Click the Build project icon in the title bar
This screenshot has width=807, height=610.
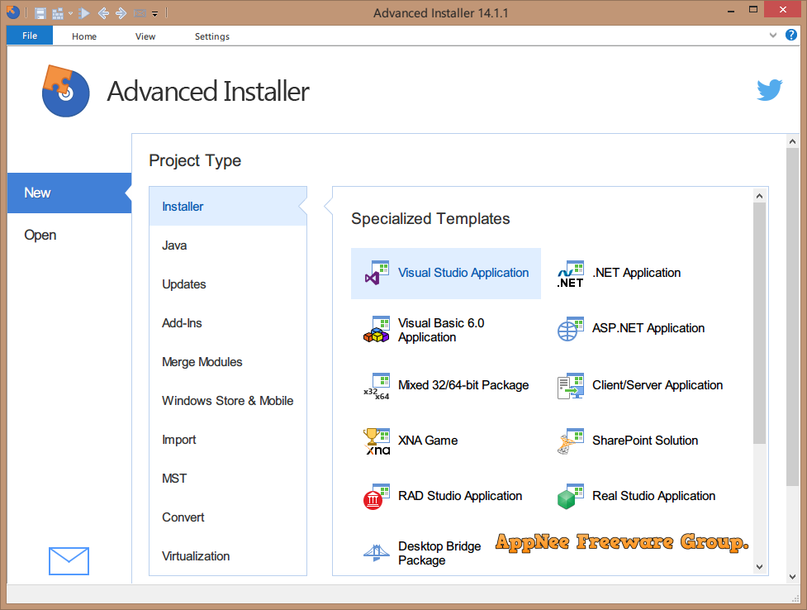(x=58, y=13)
